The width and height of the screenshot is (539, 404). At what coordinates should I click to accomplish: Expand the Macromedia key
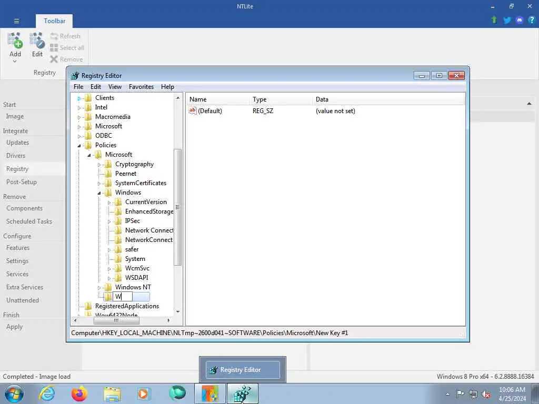tap(79, 117)
